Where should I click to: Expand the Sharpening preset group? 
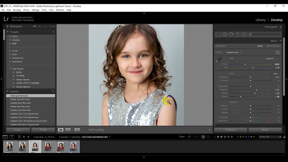point(17,58)
